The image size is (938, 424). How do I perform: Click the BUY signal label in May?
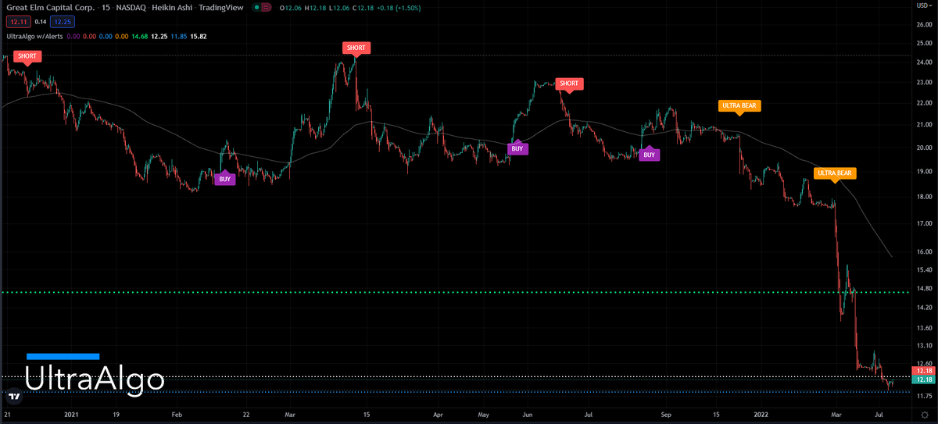click(x=517, y=148)
